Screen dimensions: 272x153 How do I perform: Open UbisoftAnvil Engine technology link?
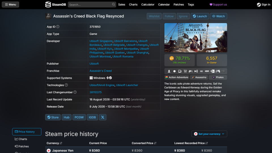102,85
